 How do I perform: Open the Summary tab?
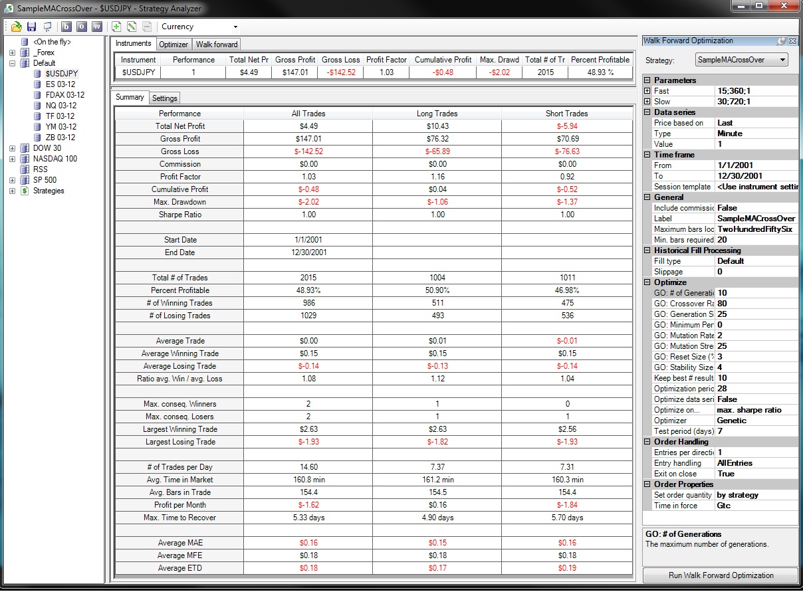(130, 97)
